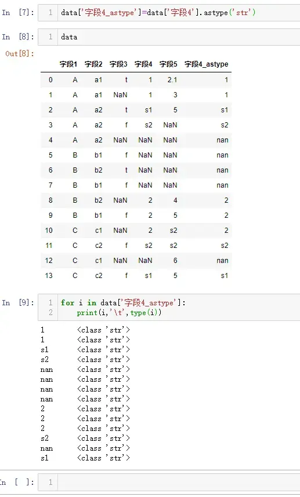Click the for loop line in cell 9
300x497 pixels.
point(123,303)
